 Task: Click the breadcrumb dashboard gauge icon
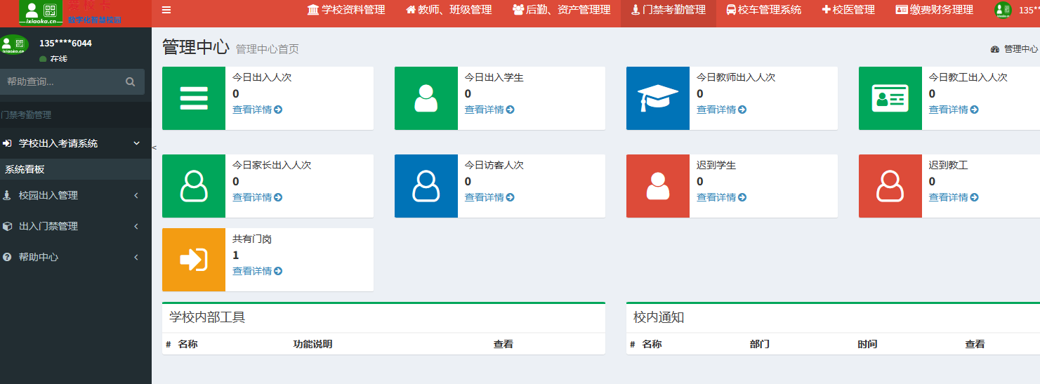coord(995,49)
